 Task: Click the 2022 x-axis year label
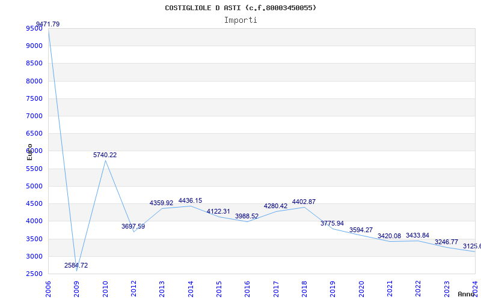click(x=418, y=289)
